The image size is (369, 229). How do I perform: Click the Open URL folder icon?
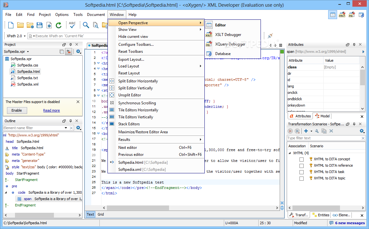tap(30, 25)
